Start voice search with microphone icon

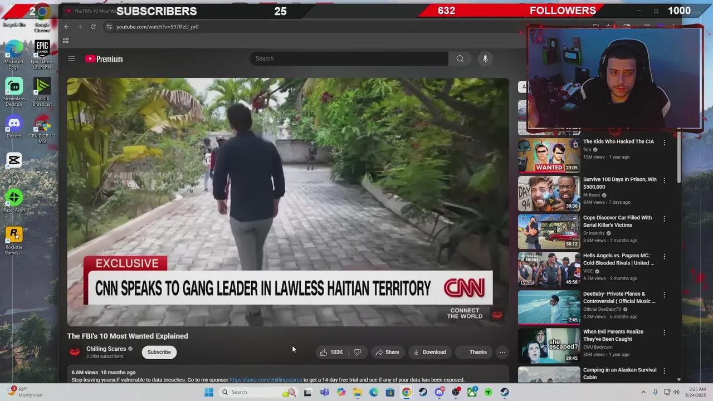(485, 58)
